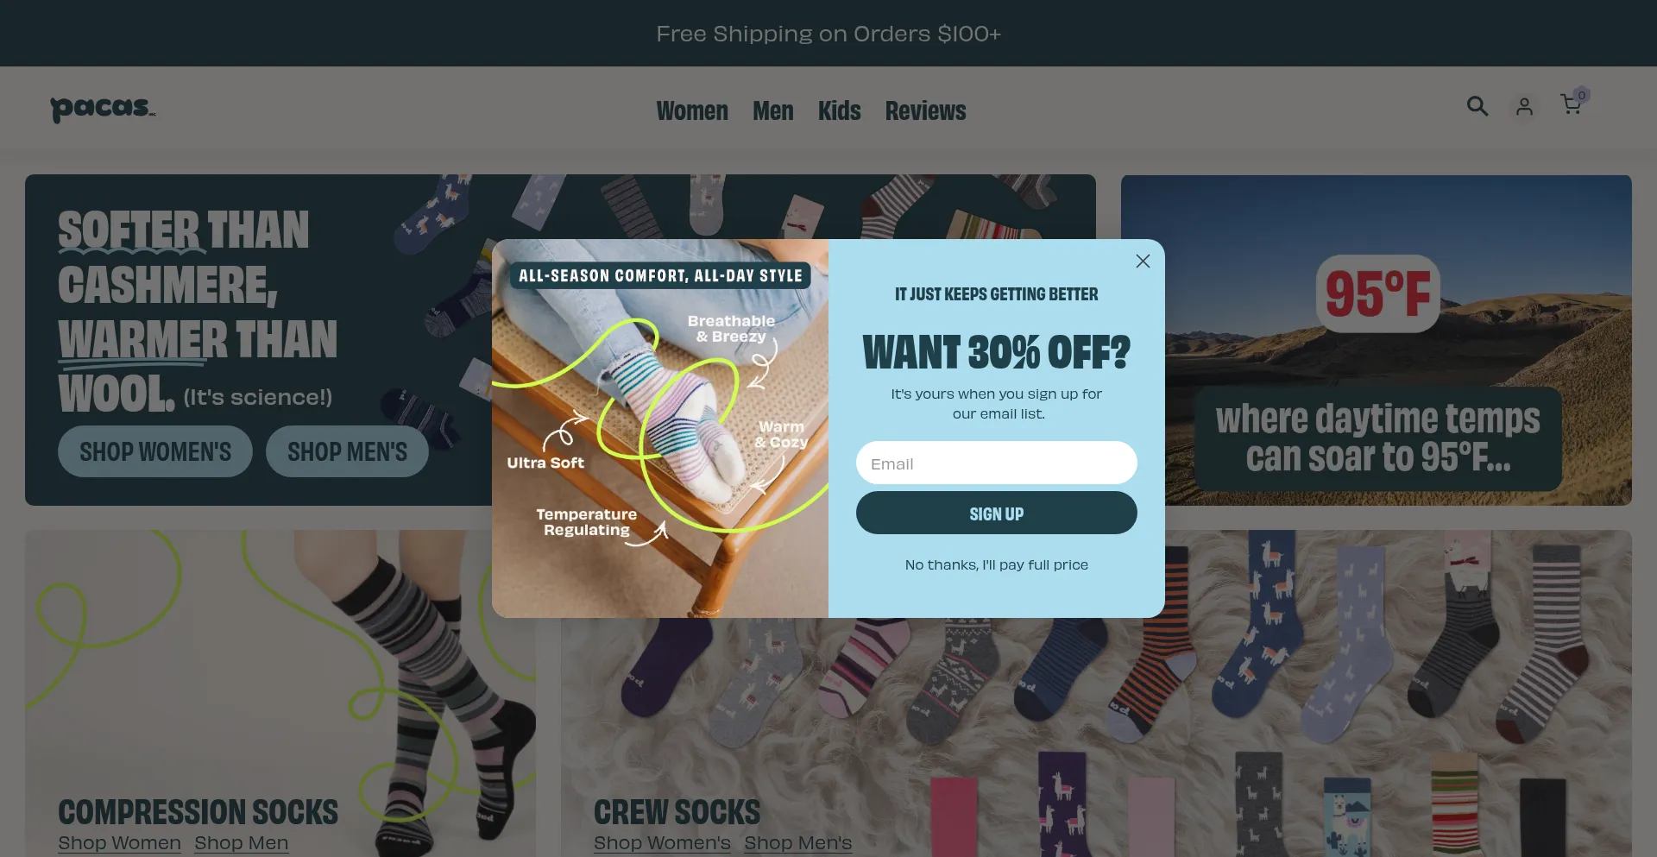The height and width of the screenshot is (857, 1657).
Task: View the shopping cart icon
Action: [x=1572, y=105]
